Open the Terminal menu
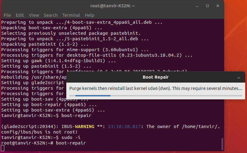This screenshot has width=247, height=153. [71, 15]
